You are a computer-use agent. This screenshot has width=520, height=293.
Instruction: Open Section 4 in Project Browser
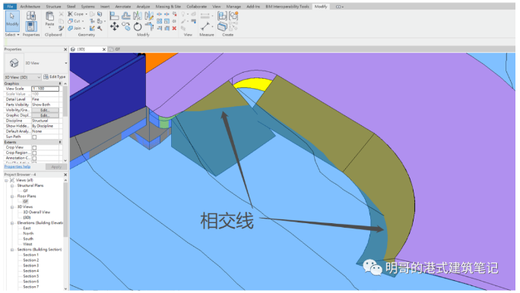pos(31,271)
